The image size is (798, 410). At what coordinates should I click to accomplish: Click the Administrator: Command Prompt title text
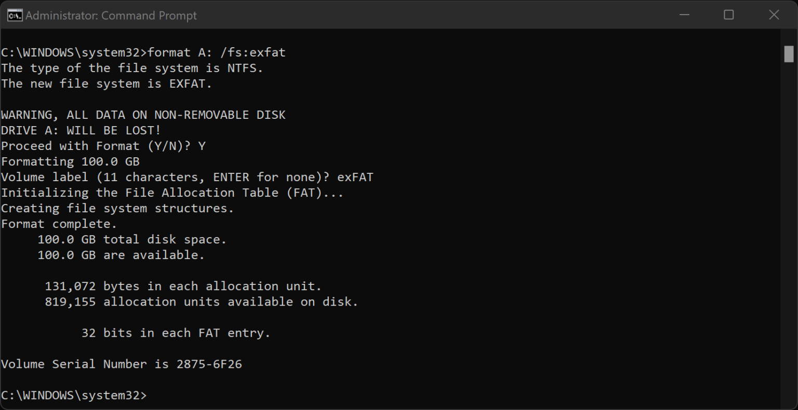(110, 15)
